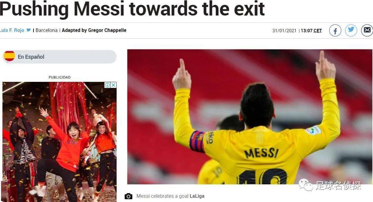Click the PUBLICIDAD label above ad
Screen dimensions: 373x202
click(x=59, y=77)
